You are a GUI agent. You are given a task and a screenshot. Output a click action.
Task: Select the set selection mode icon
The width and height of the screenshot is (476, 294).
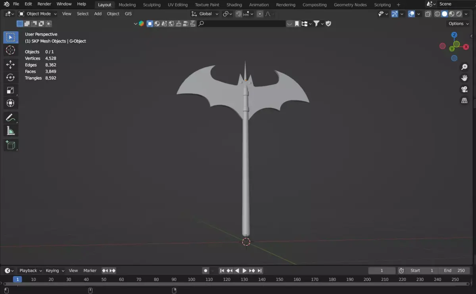point(19,24)
